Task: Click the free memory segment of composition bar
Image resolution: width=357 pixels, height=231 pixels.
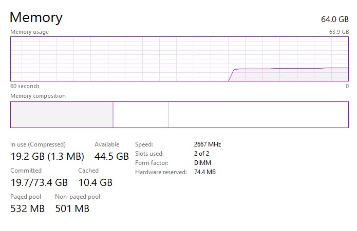Action: pos(258,115)
